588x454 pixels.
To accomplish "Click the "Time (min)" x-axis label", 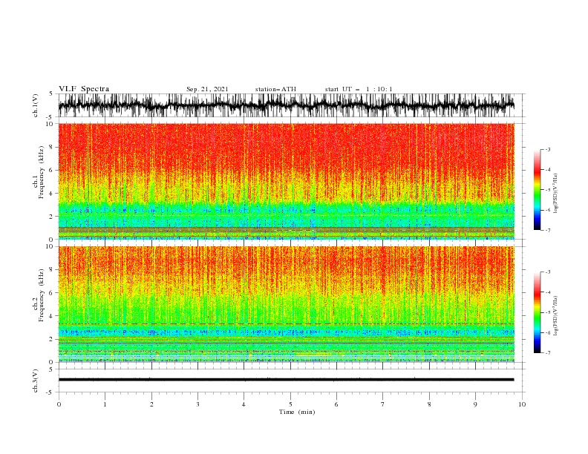I will click(297, 412).
